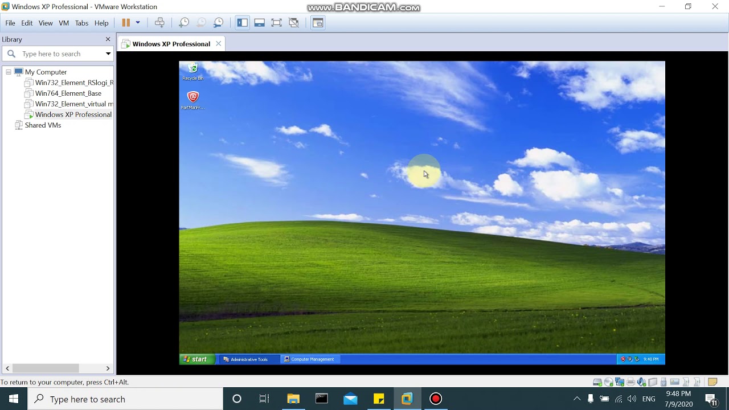Open File Explorer from the taskbar

pyautogui.click(x=293, y=399)
